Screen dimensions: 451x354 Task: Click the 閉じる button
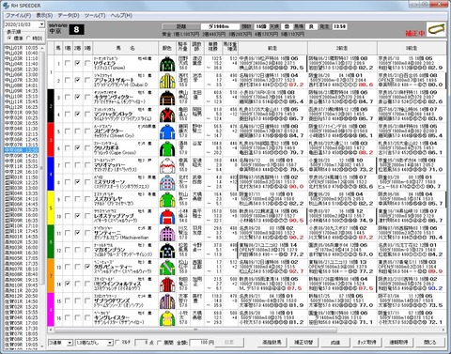click(x=430, y=342)
